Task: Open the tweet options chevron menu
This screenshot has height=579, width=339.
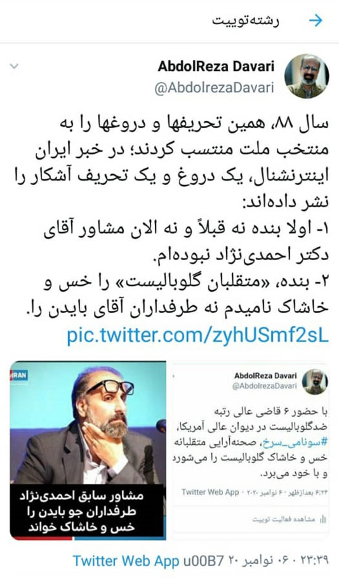Action: pos(14,67)
